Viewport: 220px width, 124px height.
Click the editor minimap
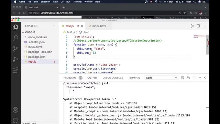pos(199,37)
